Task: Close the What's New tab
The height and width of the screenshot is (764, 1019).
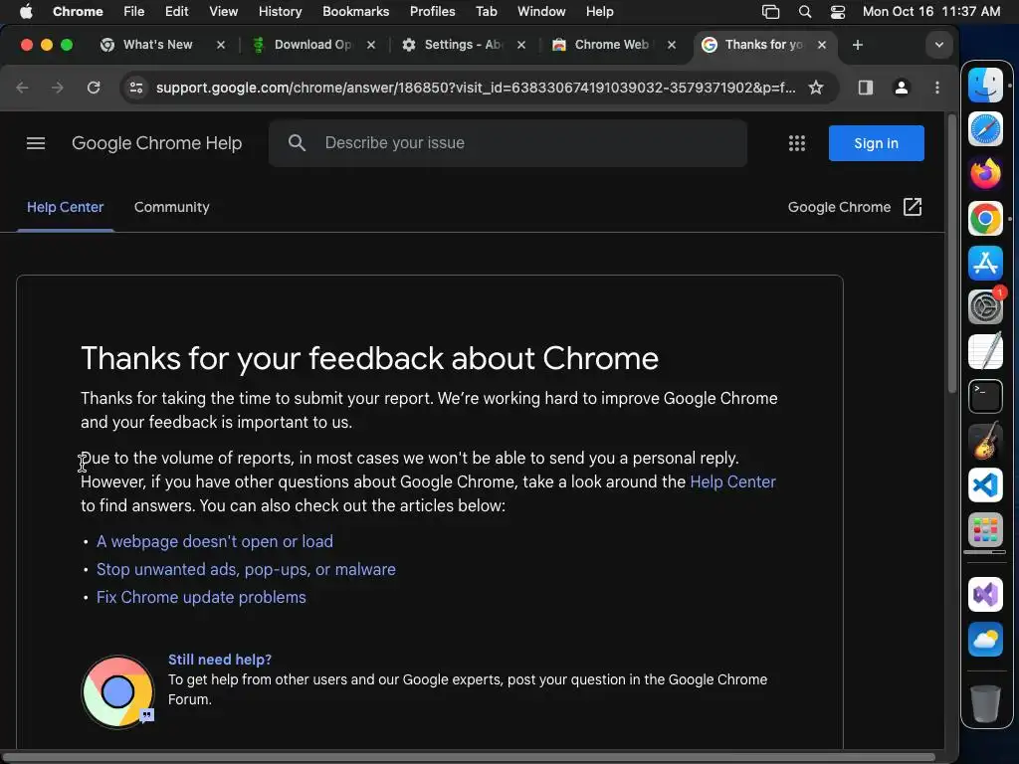Action: 221,45
